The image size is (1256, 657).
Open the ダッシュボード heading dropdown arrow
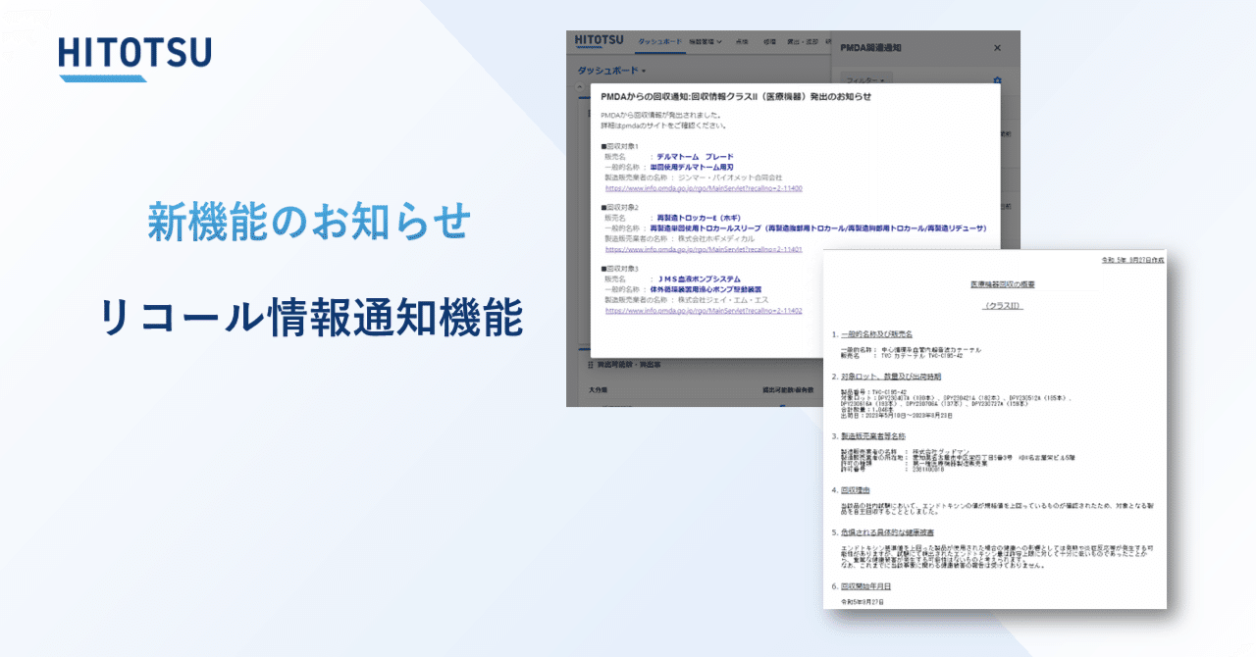click(x=644, y=69)
